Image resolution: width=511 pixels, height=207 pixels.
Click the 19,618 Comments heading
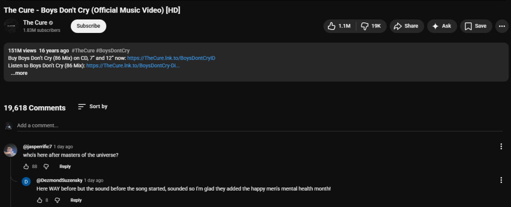coord(35,108)
